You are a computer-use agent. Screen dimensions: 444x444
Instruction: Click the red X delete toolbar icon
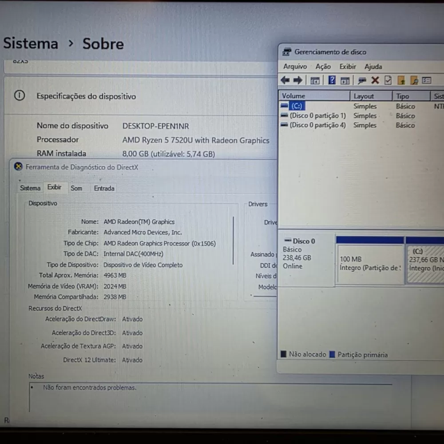click(x=375, y=80)
